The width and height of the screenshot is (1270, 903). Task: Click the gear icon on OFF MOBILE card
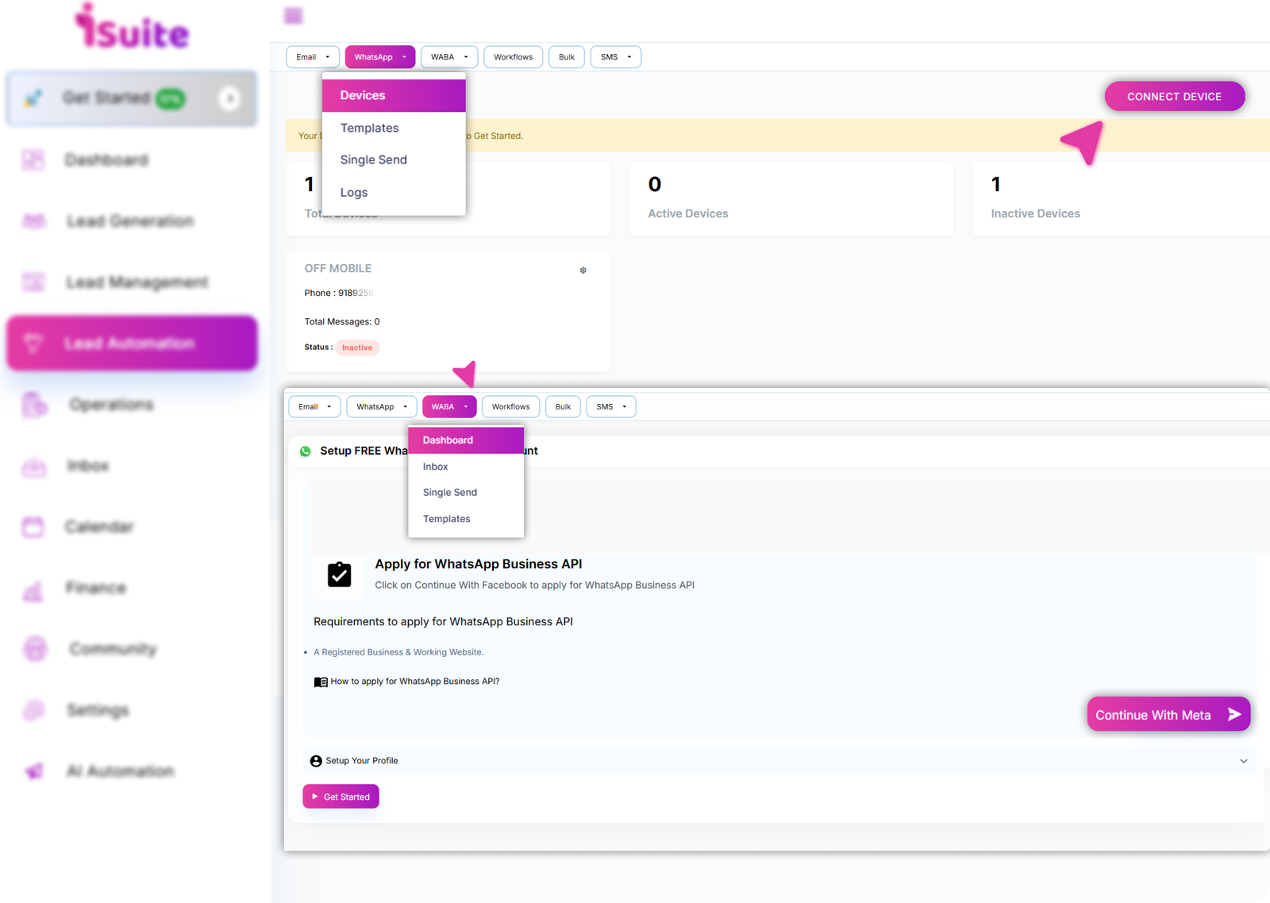pos(583,271)
